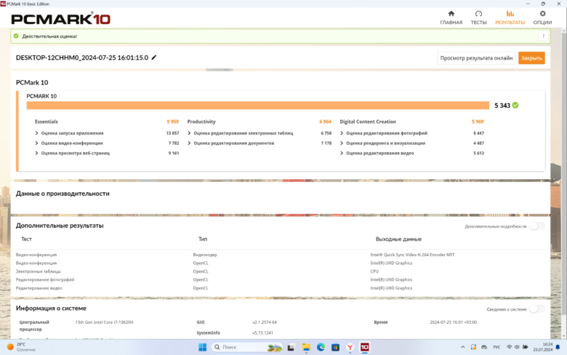The image size is (567, 355).
Task: Switch to Тесты tab label
Action: click(x=478, y=23)
